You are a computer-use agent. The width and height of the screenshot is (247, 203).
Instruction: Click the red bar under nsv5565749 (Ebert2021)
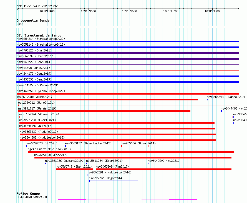[74, 169]
